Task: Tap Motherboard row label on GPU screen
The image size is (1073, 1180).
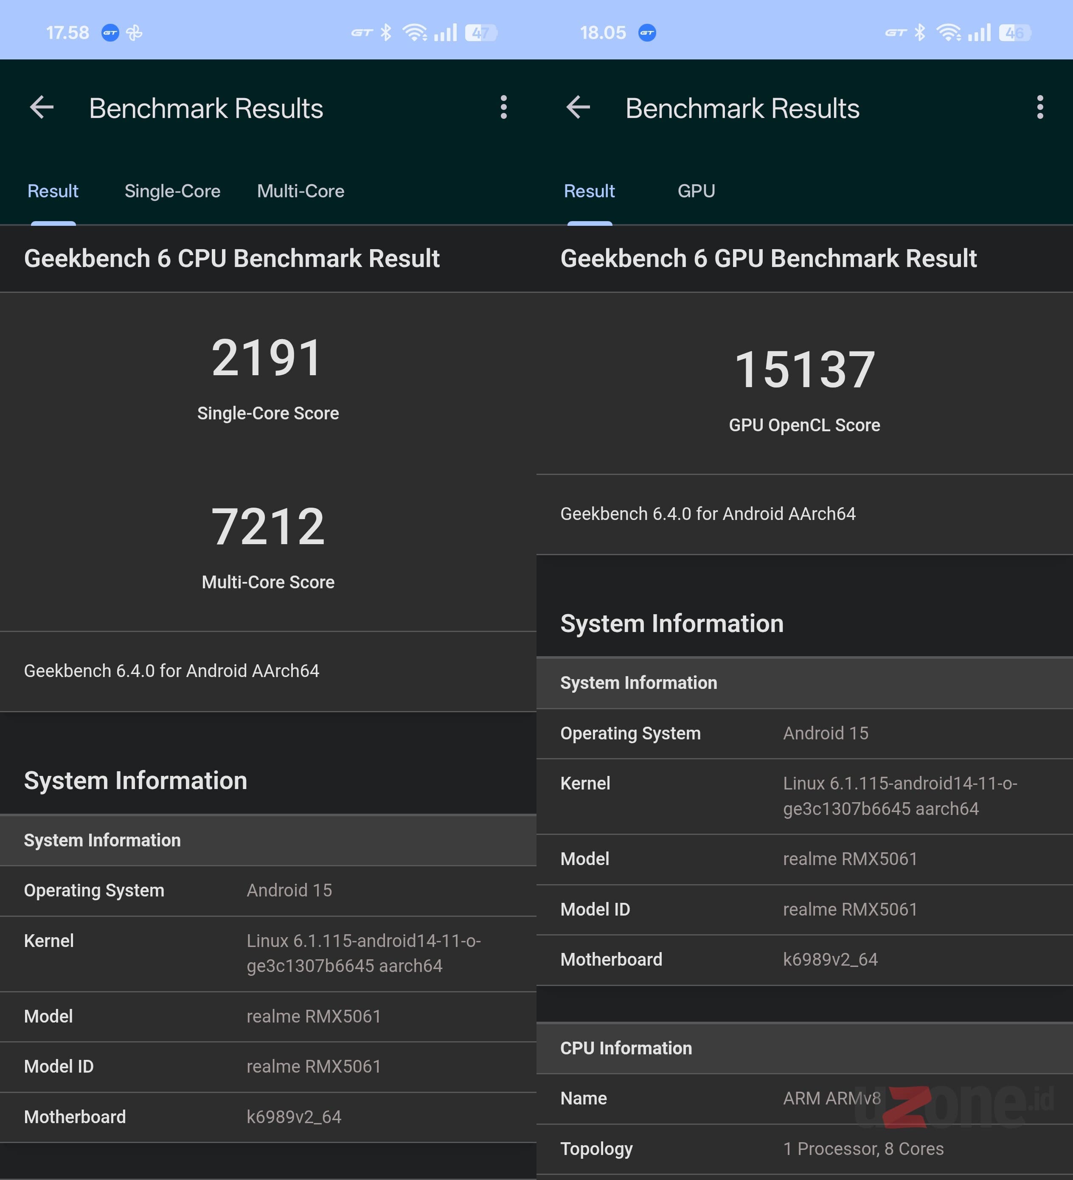Action: [611, 959]
